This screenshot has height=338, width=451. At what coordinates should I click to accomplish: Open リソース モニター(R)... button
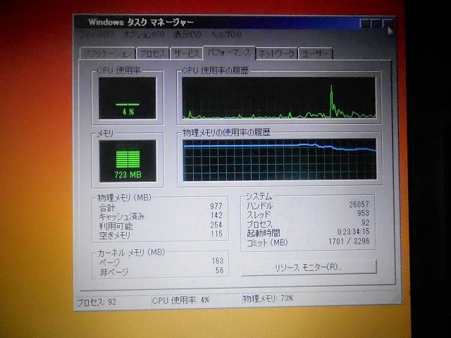point(309,268)
